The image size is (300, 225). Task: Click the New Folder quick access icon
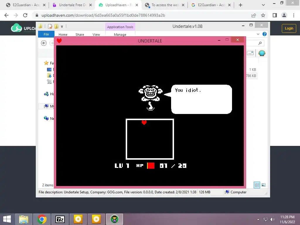coord(56,26)
